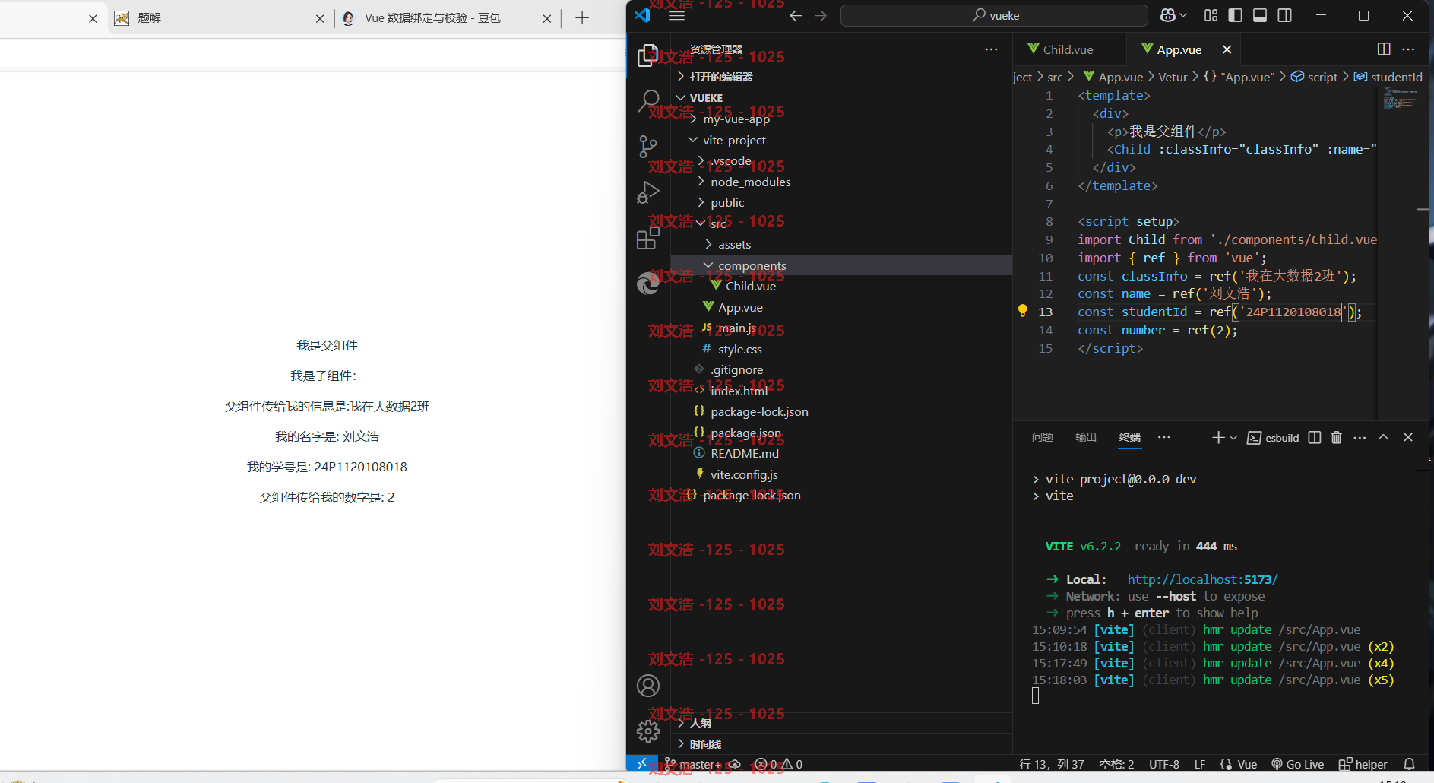Open README.md in the file tree
This screenshot has height=783, width=1434.
pos(840,453)
